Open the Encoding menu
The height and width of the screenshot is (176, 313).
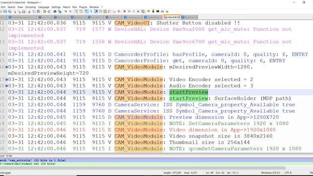(30, 7)
